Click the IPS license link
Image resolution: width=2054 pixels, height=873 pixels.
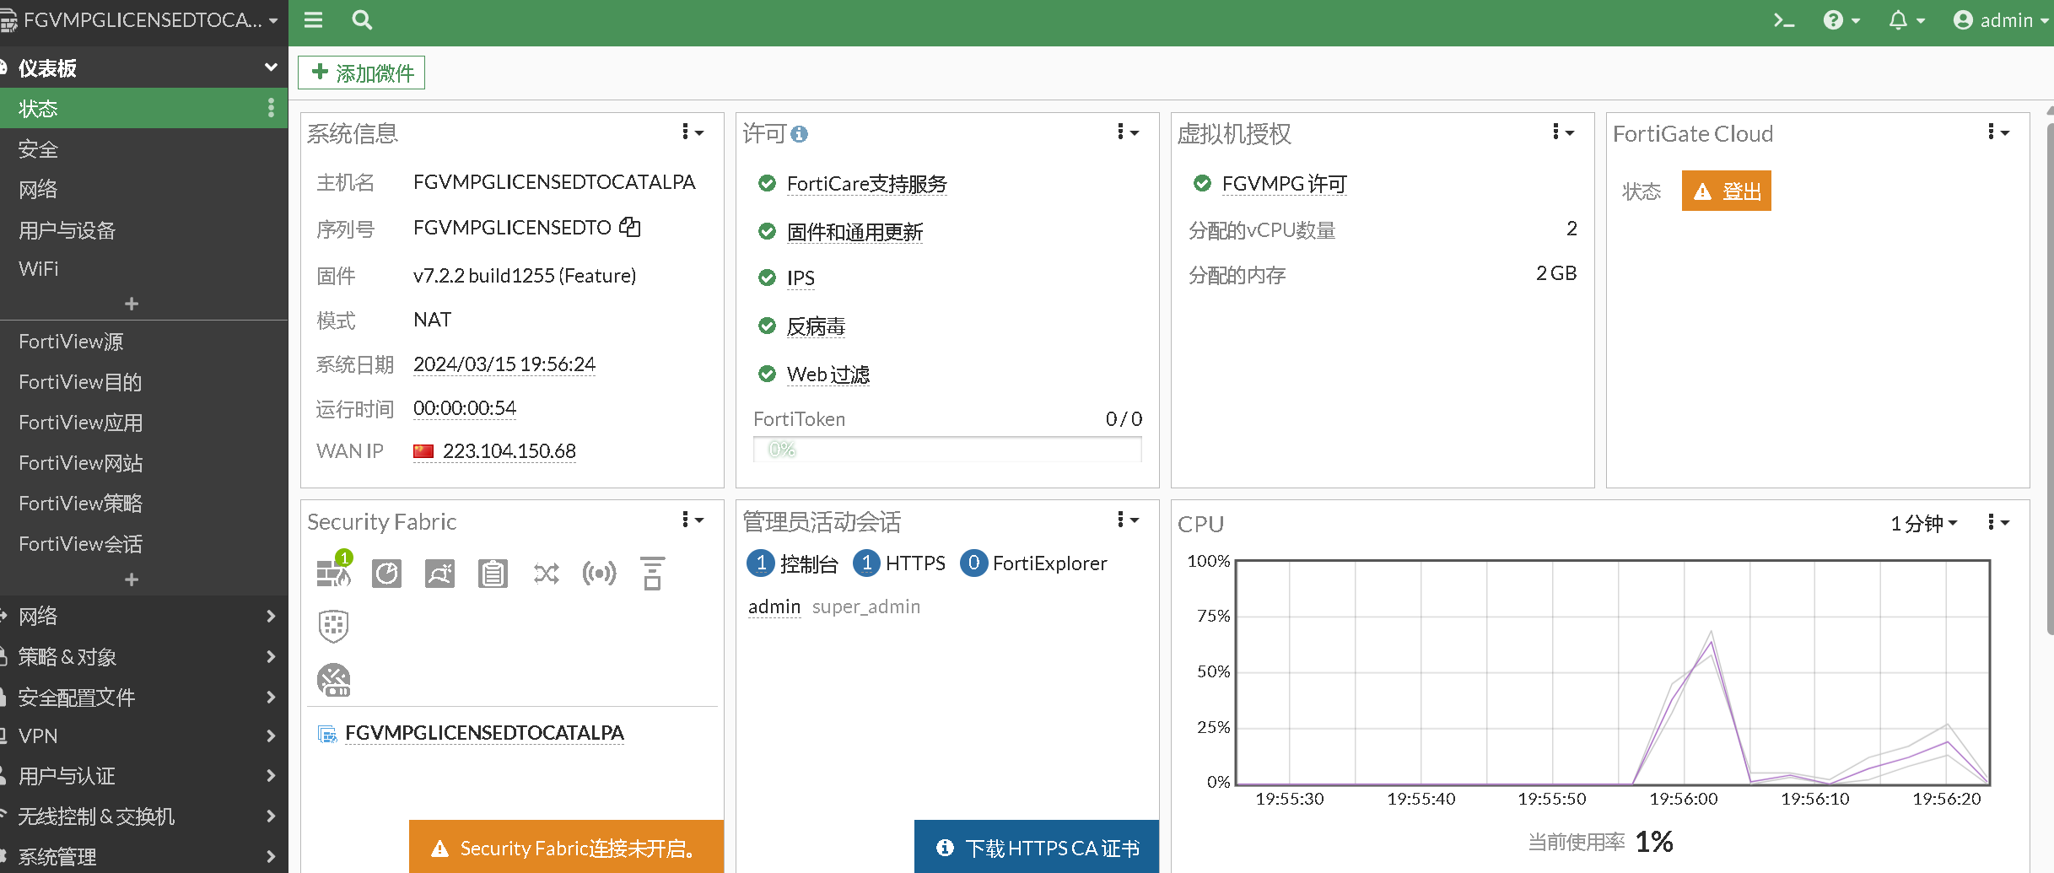pos(801,278)
